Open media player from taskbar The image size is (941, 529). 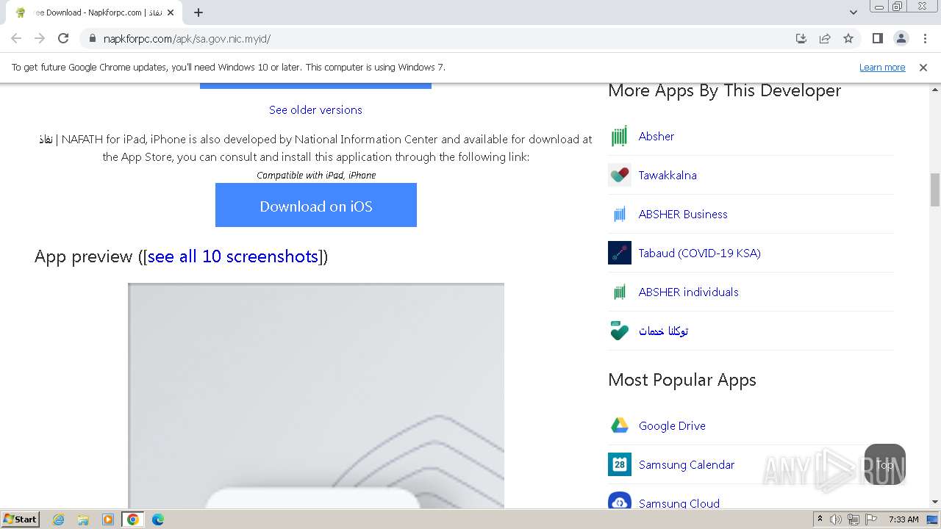click(x=108, y=519)
